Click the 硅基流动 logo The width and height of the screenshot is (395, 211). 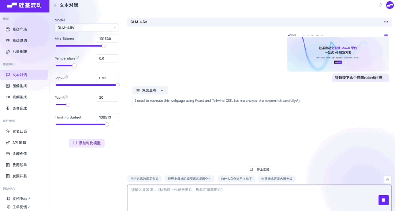tap(24, 5)
